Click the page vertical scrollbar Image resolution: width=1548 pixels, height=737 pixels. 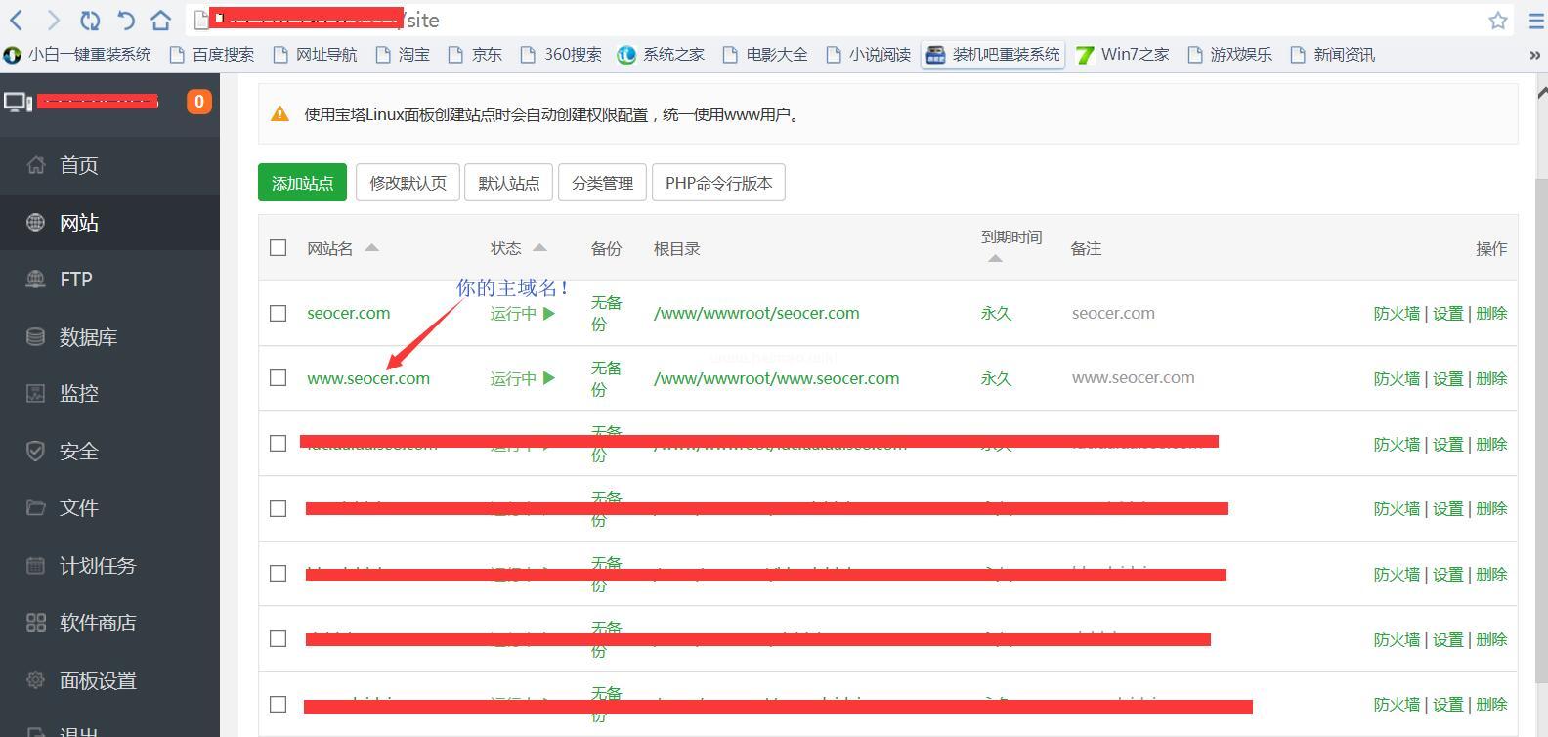(1541, 391)
